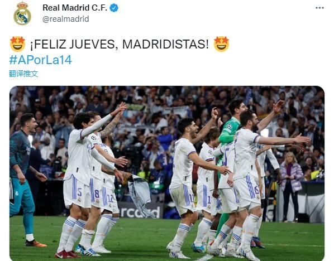Click the teal-kit goalkeeper on the left
The image size is (334, 261).
click(x=22, y=180)
